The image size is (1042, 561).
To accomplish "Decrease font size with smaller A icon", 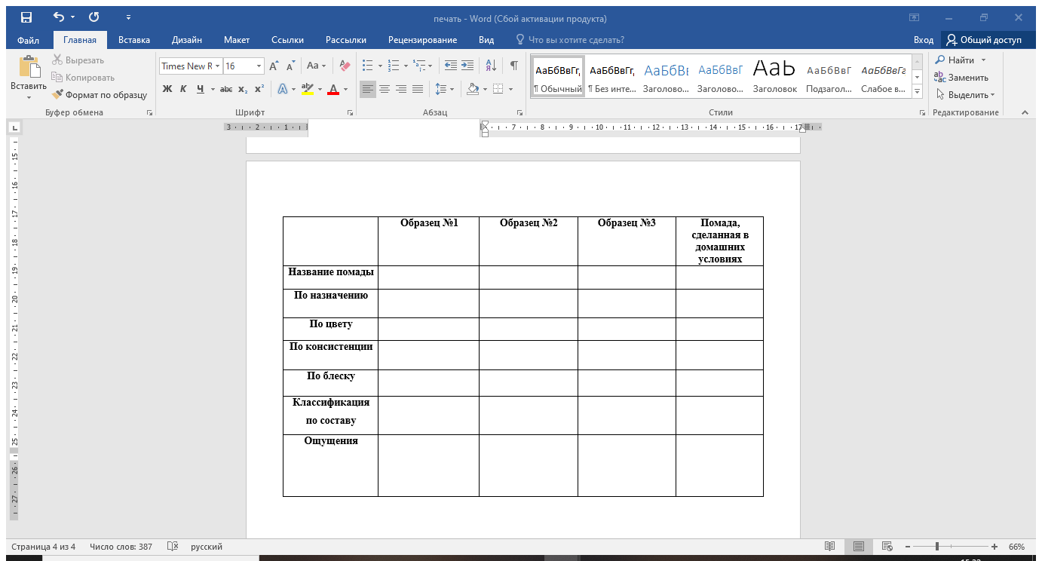I will (x=291, y=66).
